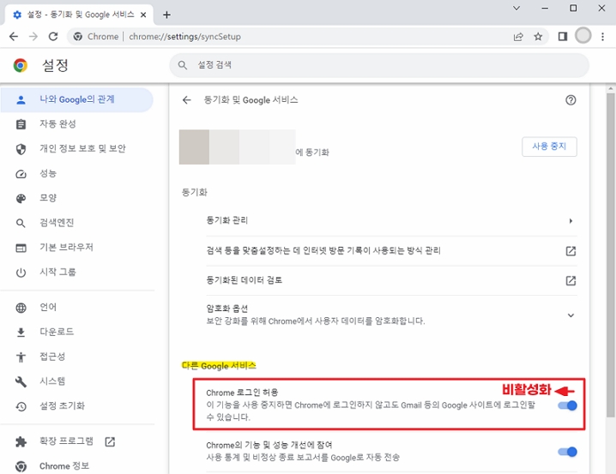
Task: Click the clipboard icon beside 자동 완성
Action: [21, 124]
